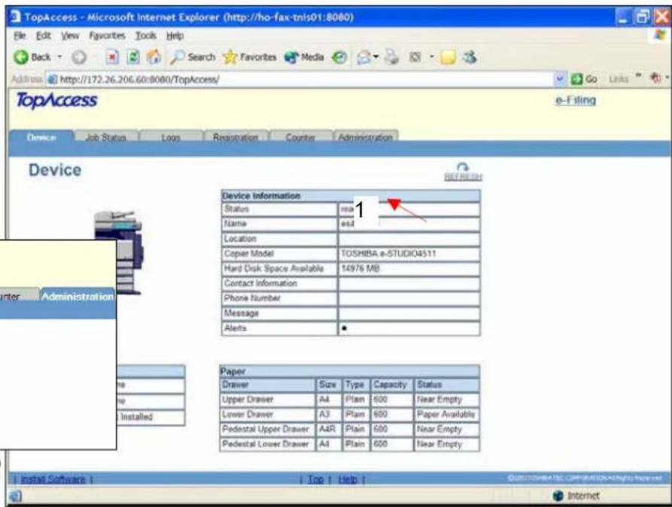Switch to the Counter tab

(300, 137)
